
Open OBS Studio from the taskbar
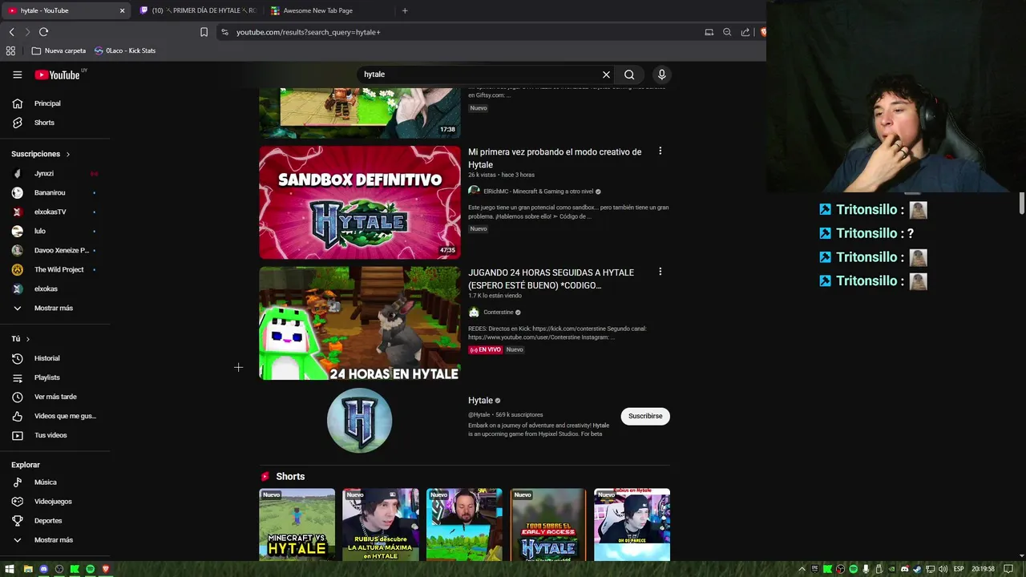coord(59,569)
